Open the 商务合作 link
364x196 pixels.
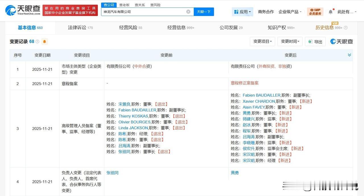pos(266,12)
